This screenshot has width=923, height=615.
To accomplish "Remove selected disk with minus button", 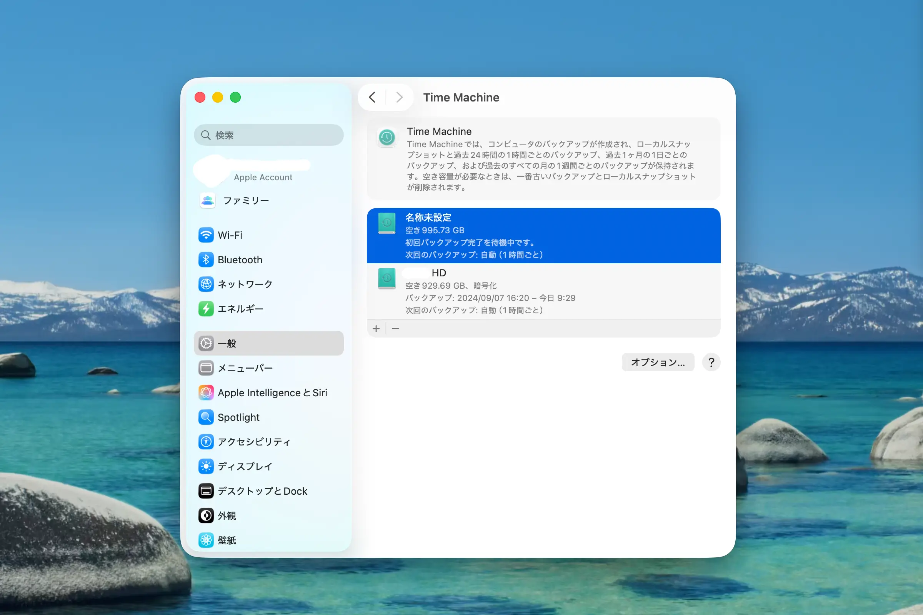I will (396, 329).
